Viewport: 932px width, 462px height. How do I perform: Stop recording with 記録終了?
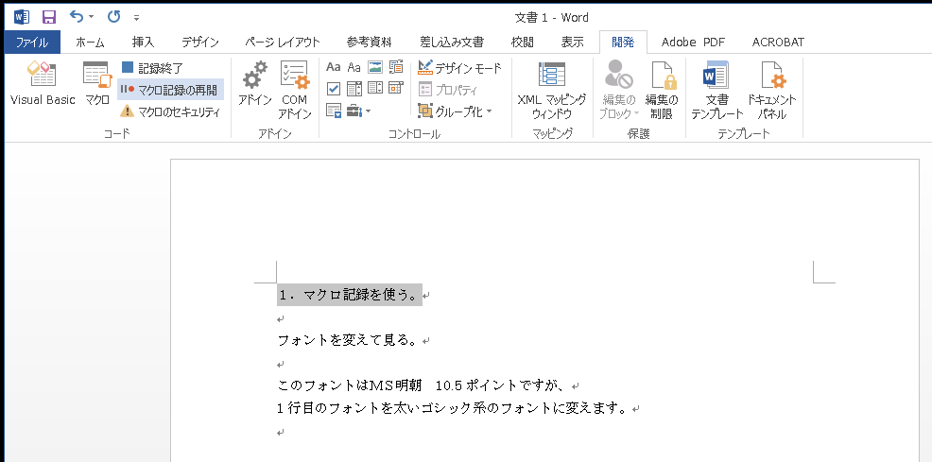153,68
